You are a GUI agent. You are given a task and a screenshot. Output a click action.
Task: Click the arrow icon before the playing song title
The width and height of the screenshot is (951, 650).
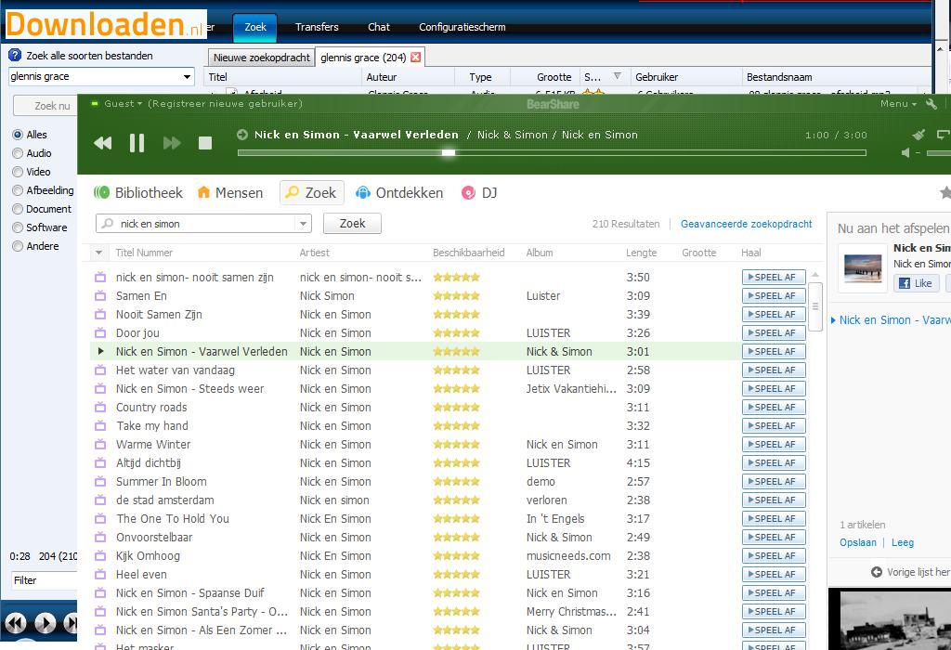pos(242,135)
